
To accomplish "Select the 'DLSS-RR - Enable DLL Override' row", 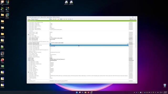I will pos(81,46).
